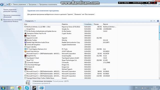Open Просмотр установленных обновлений link

click(12, 16)
